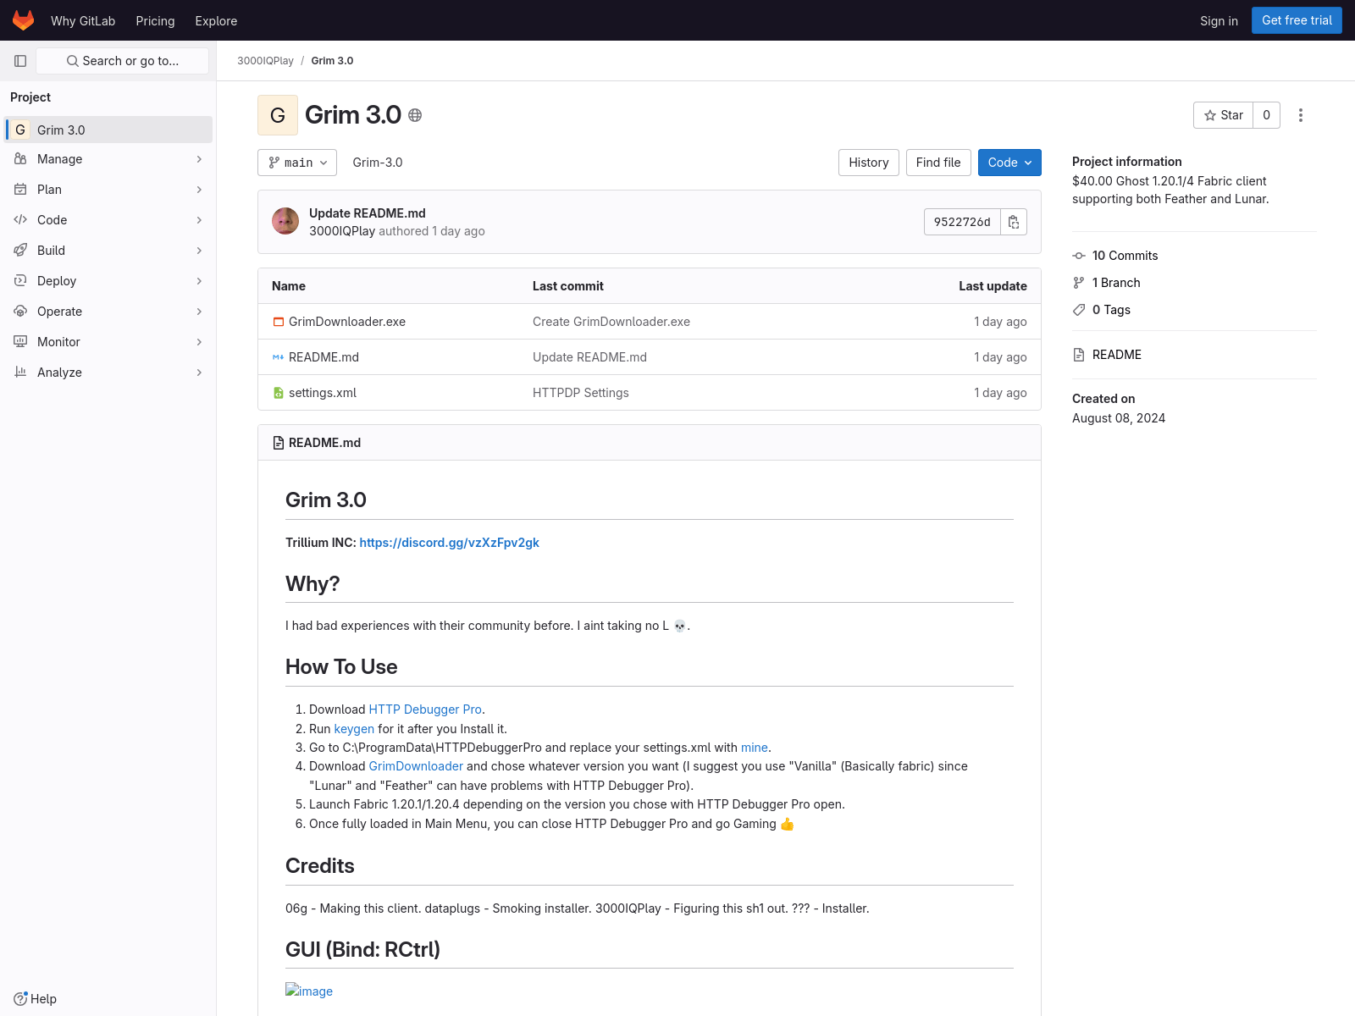Click the Operate icon in sidebar
Viewport: 1355px width, 1016px height.
click(x=20, y=312)
